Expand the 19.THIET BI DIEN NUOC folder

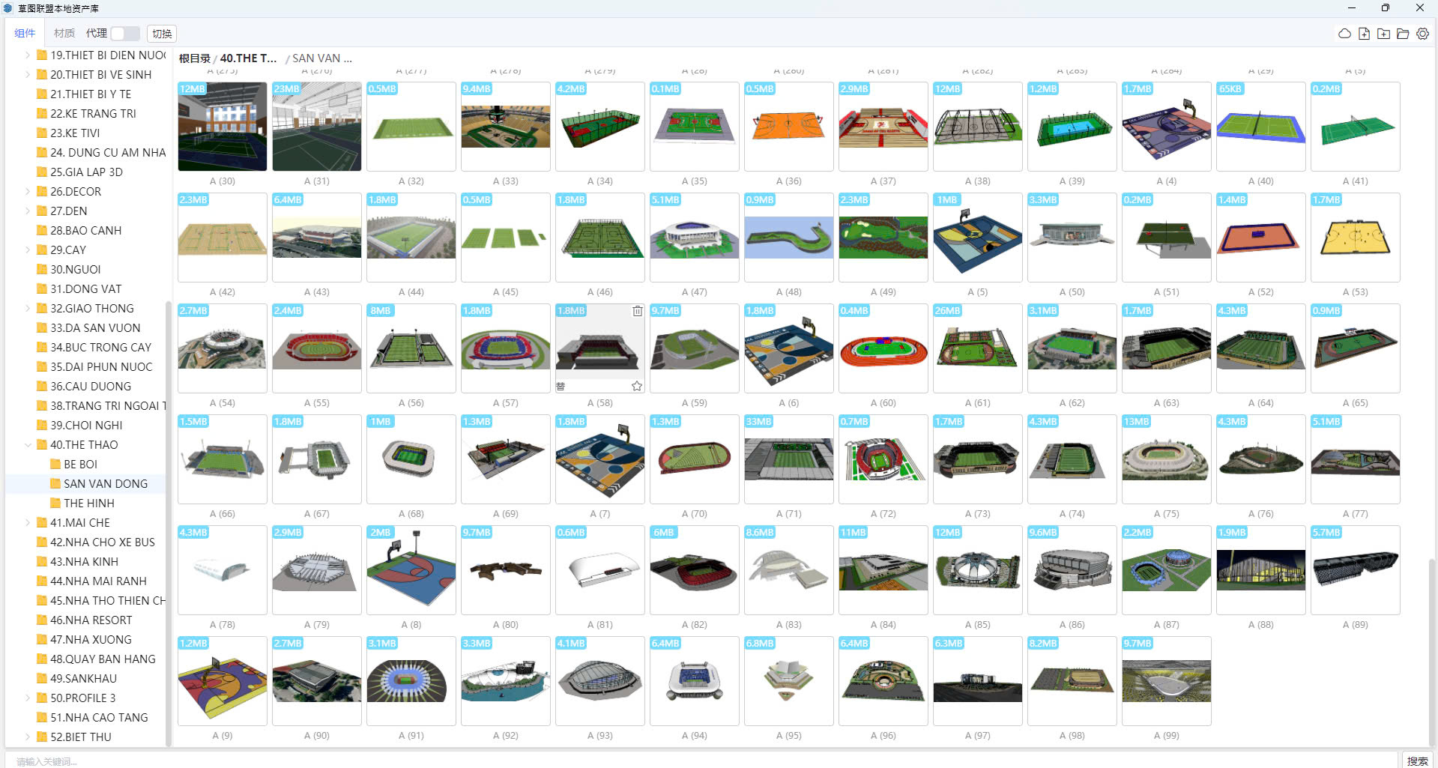(x=28, y=55)
